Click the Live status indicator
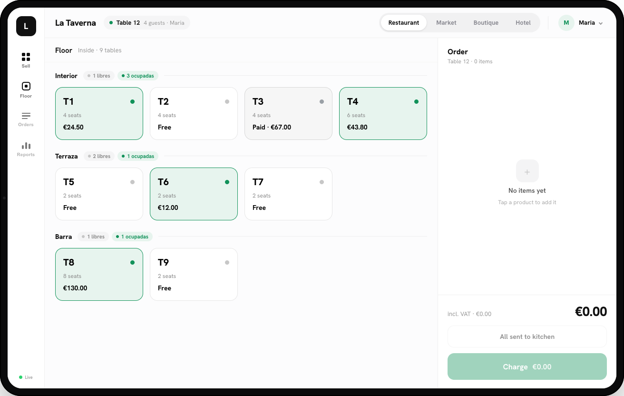This screenshot has width=624, height=396. pos(26,377)
